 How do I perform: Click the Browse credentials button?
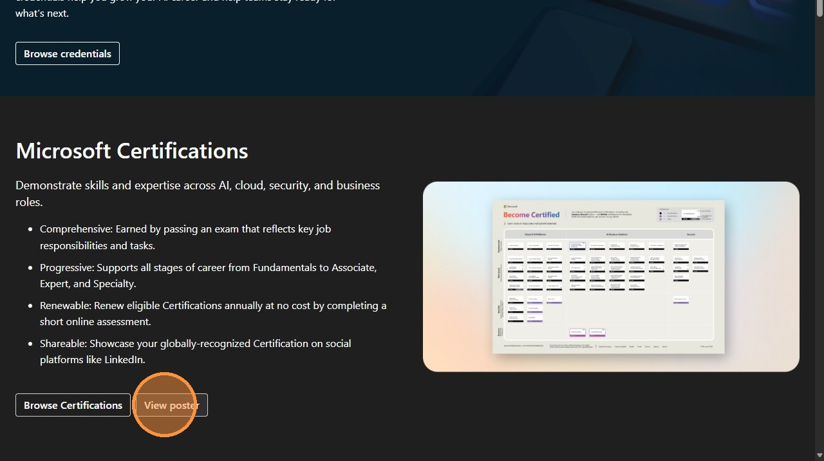68,53
